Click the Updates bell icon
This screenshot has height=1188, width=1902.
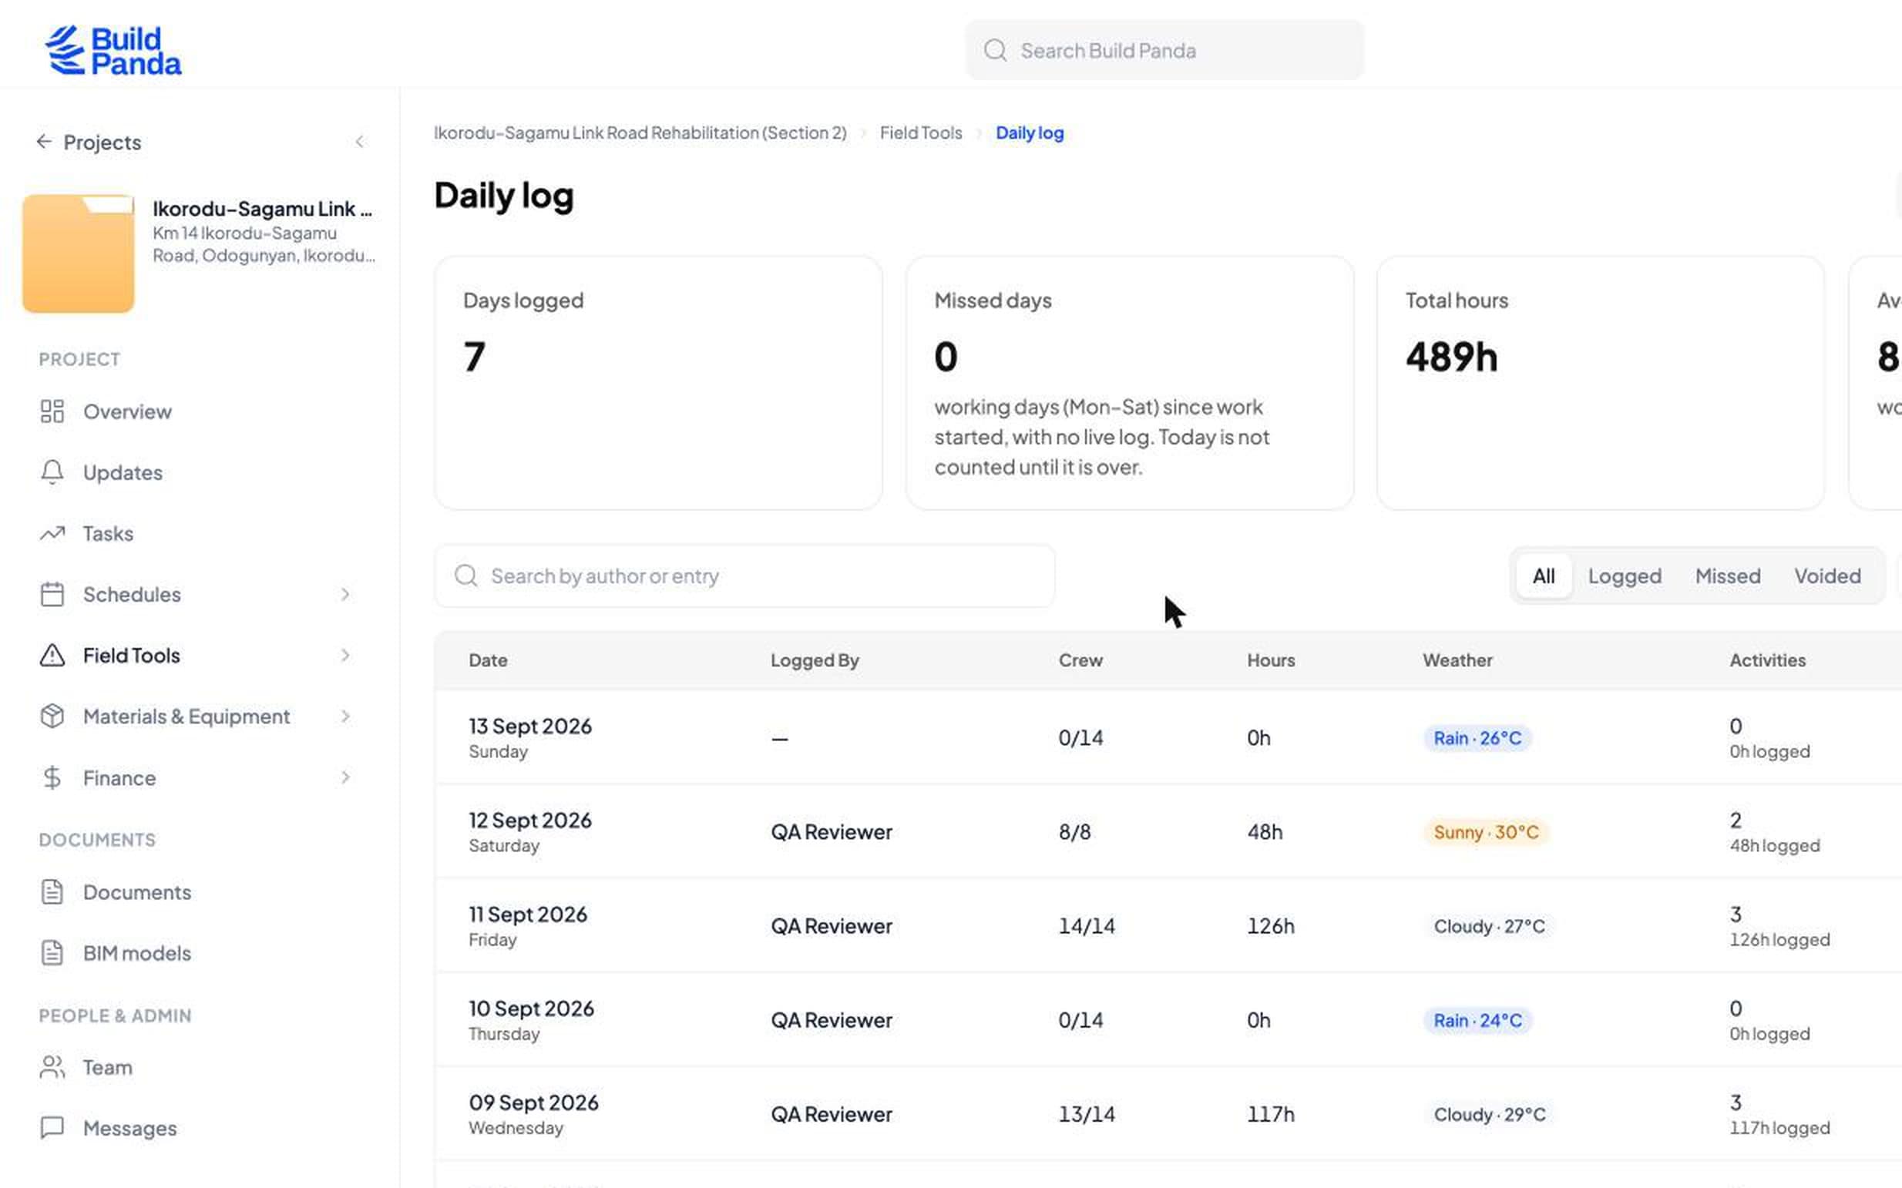[x=52, y=472]
